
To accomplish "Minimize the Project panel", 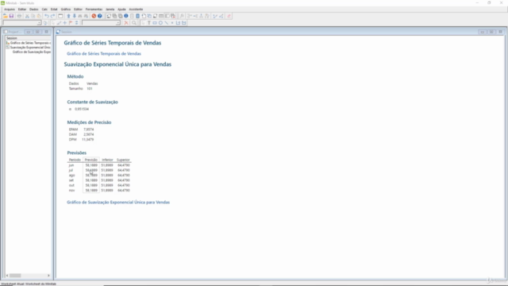I will 29,32.
